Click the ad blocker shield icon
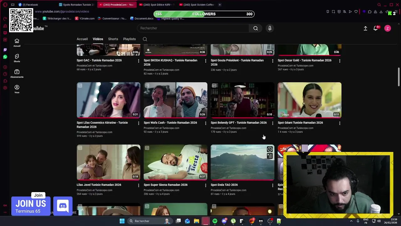Image resolution: width=401 pixels, height=226 pixels. (339, 12)
